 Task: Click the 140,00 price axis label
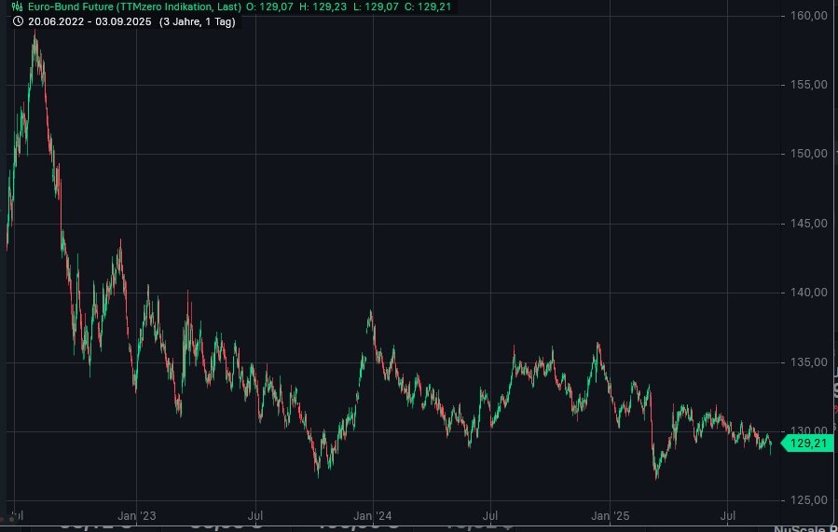pyautogui.click(x=807, y=293)
